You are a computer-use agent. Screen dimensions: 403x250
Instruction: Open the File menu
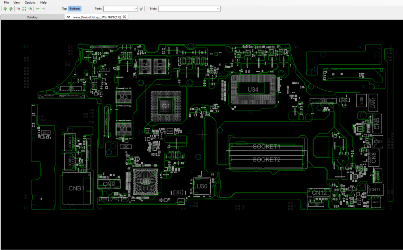point(6,2)
